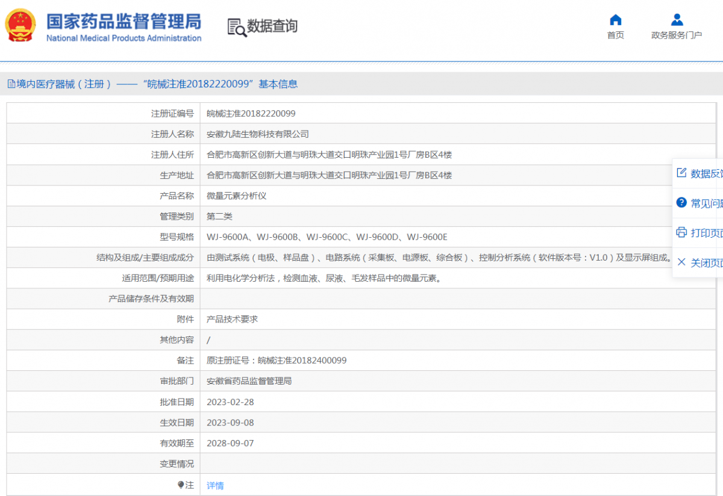
Task: Click the 附件 label cell
Action: tap(104, 319)
